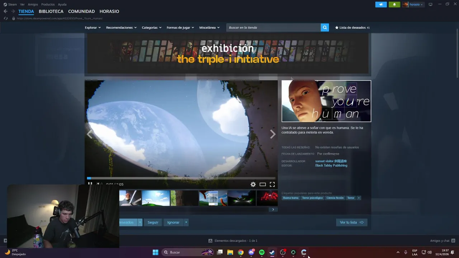Viewport: 459px width, 258px height.
Task: Go back with the back arrow
Action: point(5,11)
